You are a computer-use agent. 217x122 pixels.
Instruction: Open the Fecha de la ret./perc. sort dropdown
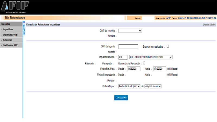click(x=129, y=86)
